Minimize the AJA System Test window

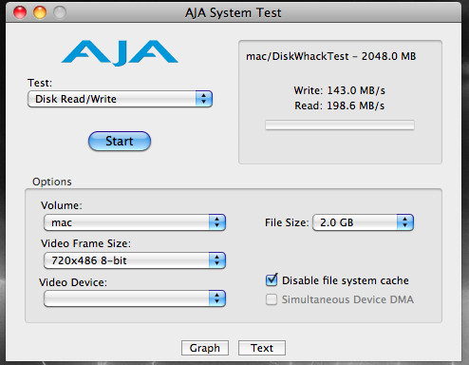pos(40,12)
